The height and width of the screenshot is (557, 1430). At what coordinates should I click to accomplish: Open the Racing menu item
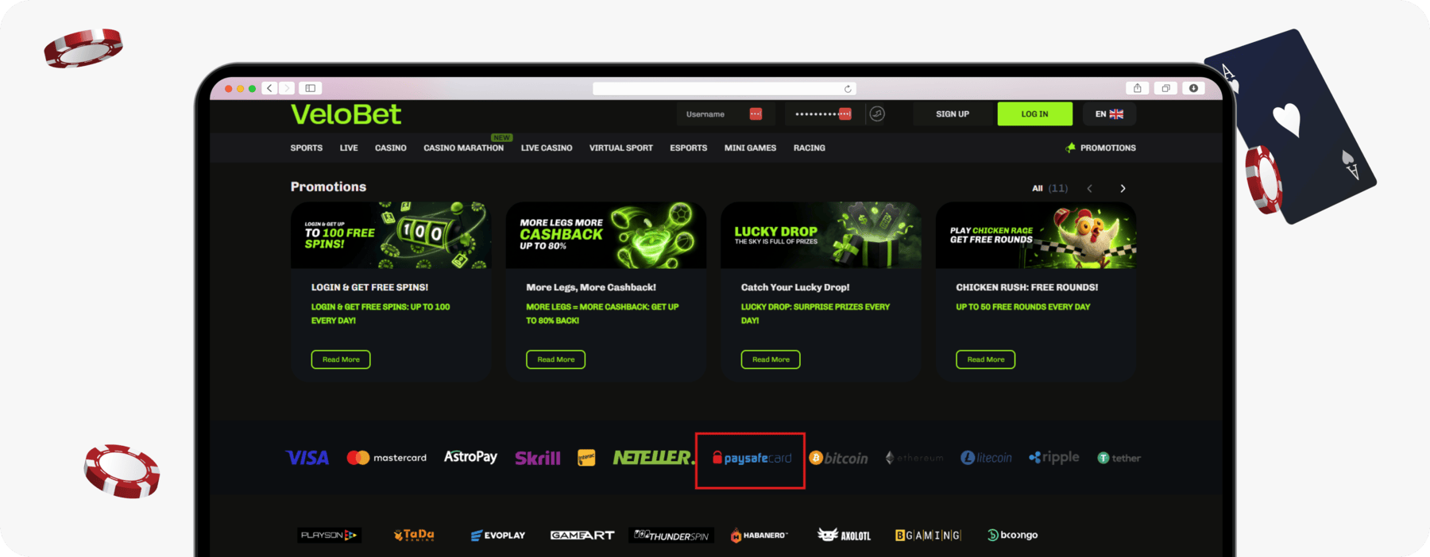click(810, 148)
